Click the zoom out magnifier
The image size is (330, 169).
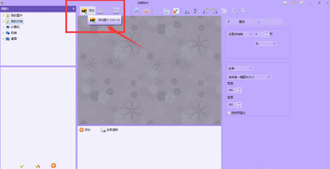pyautogui.click(x=244, y=11)
